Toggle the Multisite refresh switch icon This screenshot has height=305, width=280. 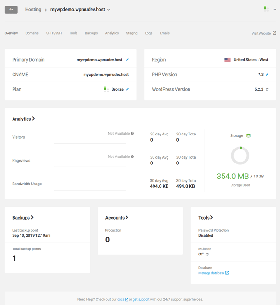click(208, 255)
